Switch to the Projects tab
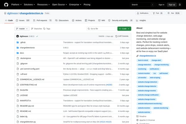The image size is (186, 124). 90,20
